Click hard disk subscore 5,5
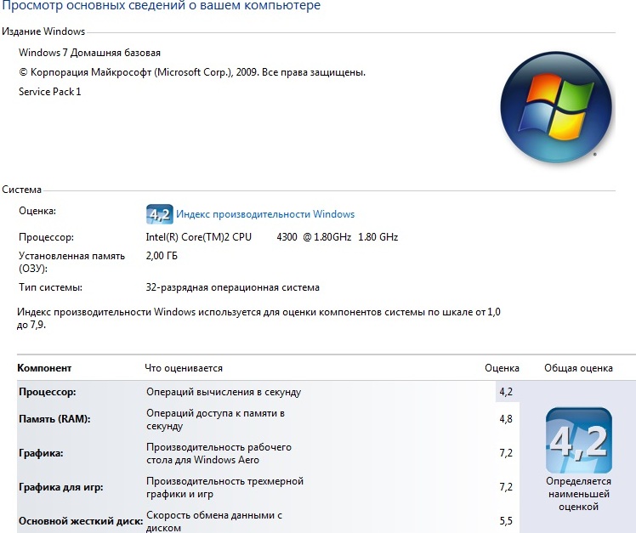The image size is (636, 533). (x=506, y=521)
